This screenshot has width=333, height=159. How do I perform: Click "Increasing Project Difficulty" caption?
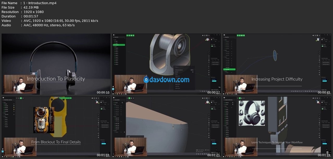[x=277, y=79]
